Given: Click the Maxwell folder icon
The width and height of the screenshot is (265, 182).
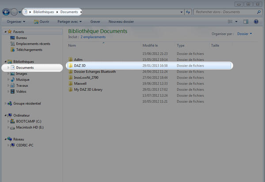Looking at the screenshot, I should click(71, 83).
